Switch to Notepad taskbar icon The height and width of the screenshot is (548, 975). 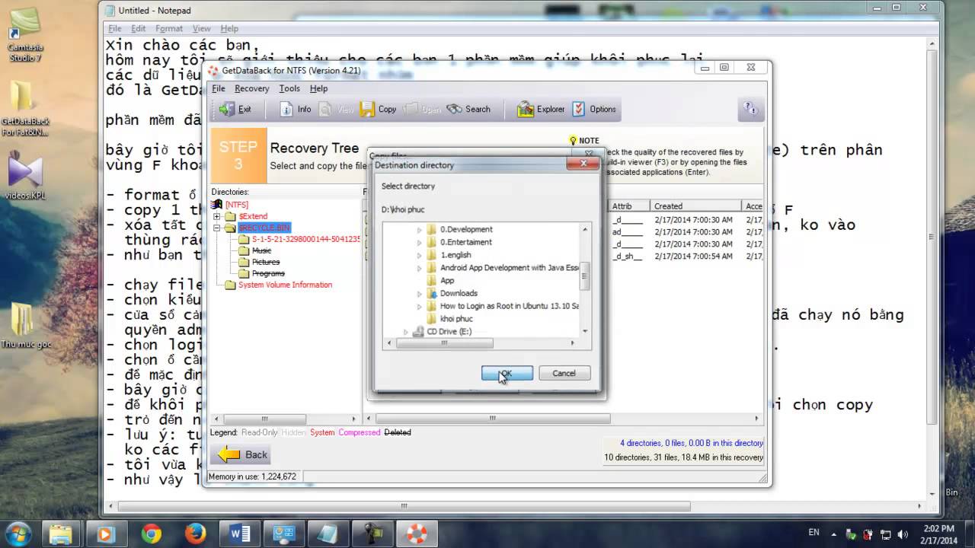pyautogui.click(x=328, y=533)
